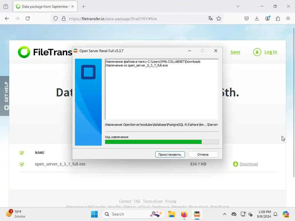The image size is (295, 221).
Task: Minimize the Open Server Panel dialog
Action: [190, 51]
